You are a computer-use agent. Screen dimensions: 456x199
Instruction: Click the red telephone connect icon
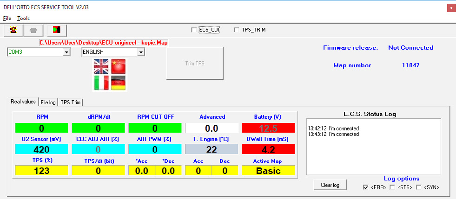[x=13, y=30]
